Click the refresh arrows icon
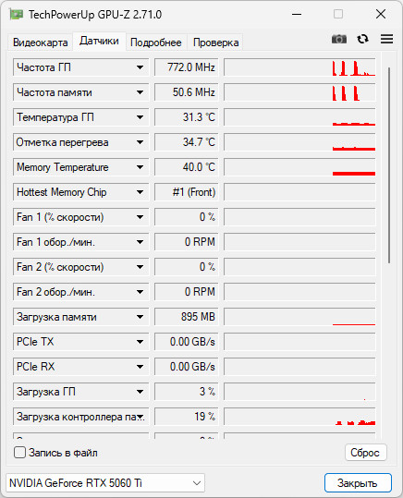Image resolution: width=403 pixels, height=498 pixels. pyautogui.click(x=362, y=39)
